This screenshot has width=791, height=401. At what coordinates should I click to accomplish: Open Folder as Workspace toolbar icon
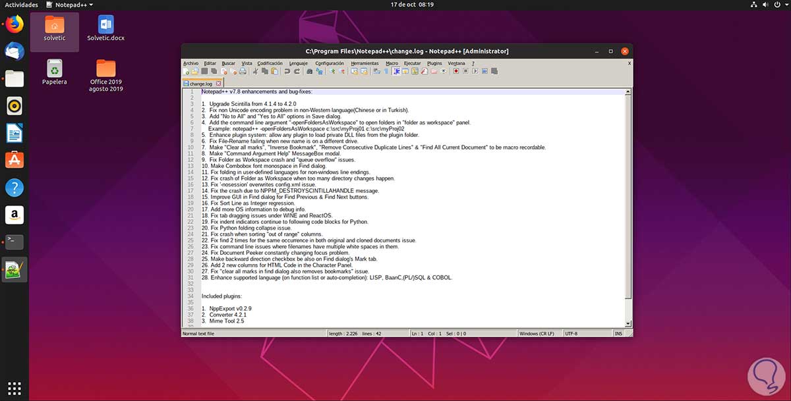pos(434,71)
